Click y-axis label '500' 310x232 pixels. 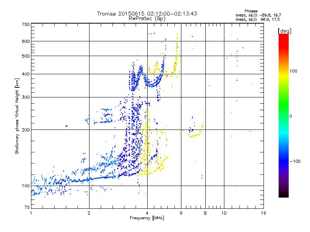[x=26, y=56]
